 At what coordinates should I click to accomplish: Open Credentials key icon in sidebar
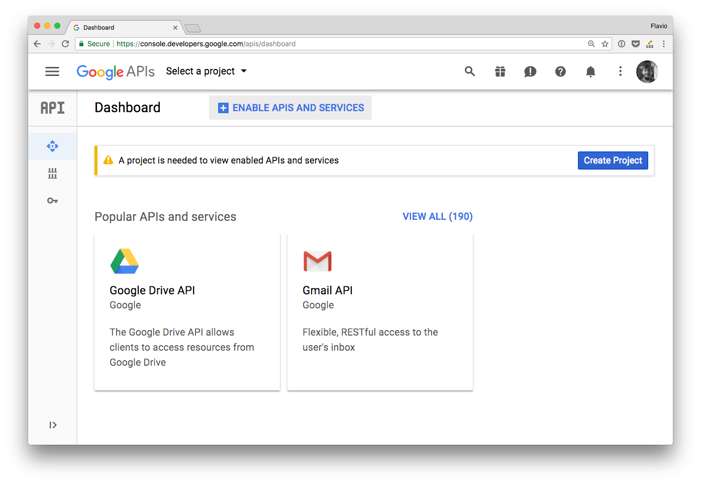52,201
